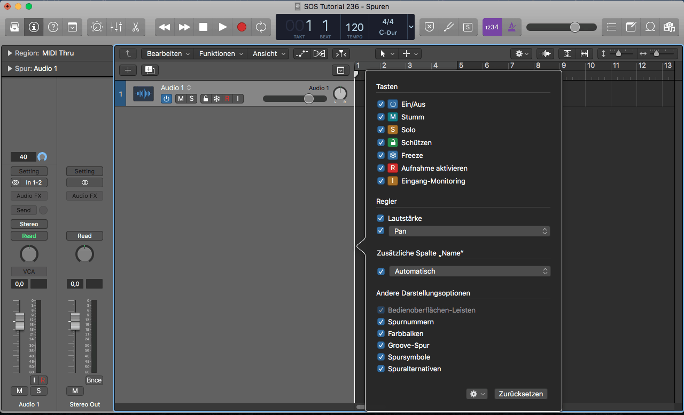Open the gear dropdown next to Zurücksetzen

pos(477,394)
